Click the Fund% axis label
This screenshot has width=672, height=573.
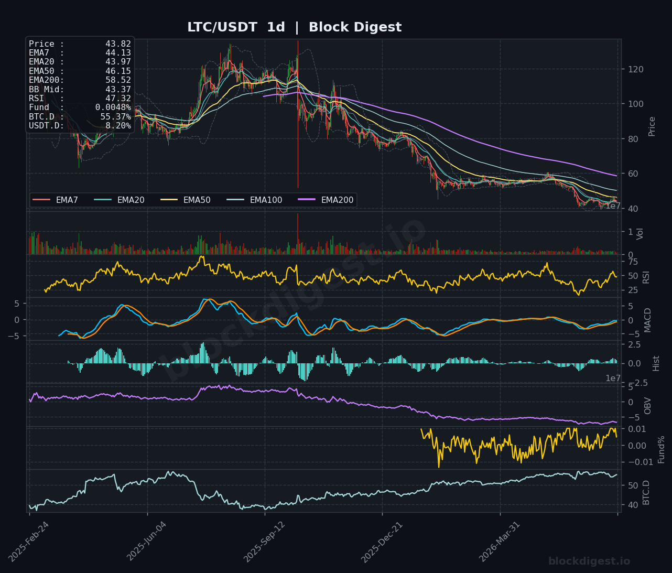pos(661,449)
